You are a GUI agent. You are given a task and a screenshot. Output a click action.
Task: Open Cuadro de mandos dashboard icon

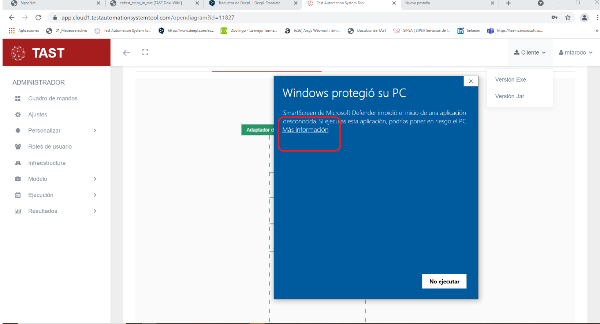coord(18,98)
